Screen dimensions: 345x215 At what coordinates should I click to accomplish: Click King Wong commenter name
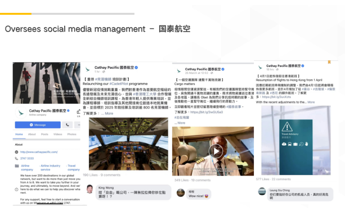(106, 188)
